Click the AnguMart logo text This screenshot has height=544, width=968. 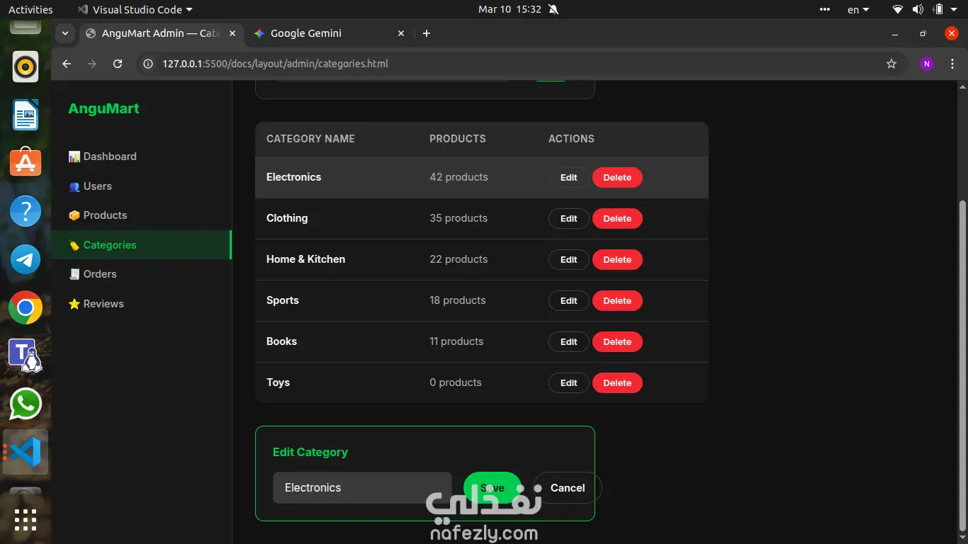tap(103, 108)
